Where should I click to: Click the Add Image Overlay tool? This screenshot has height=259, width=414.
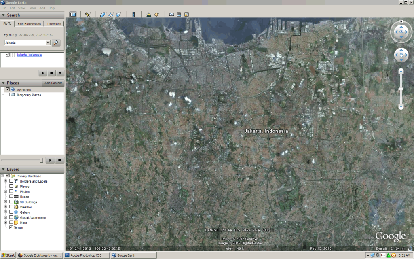tap(118, 15)
